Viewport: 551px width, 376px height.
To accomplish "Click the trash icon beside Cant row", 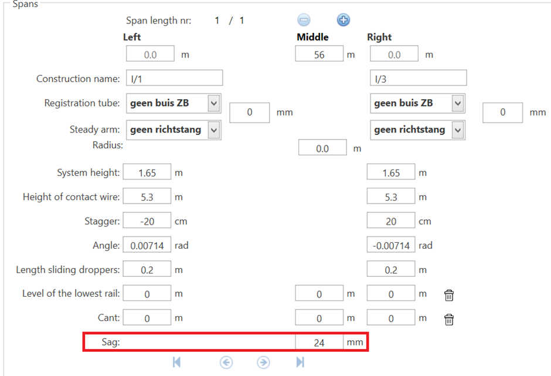I will point(449,320).
